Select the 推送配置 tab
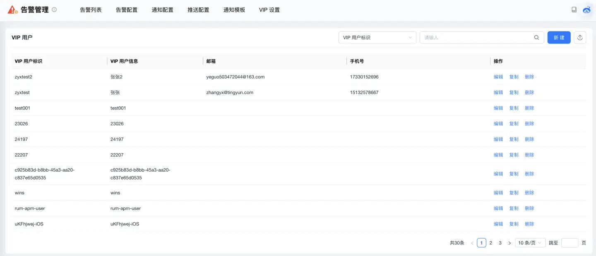The width and height of the screenshot is (596, 256). [198, 10]
